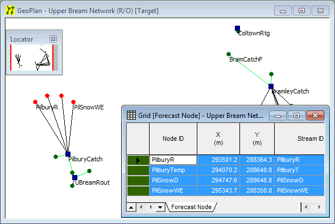Select the PilburyCatch blue square node
Viewport: 335px width, 224px height.
tap(68, 154)
